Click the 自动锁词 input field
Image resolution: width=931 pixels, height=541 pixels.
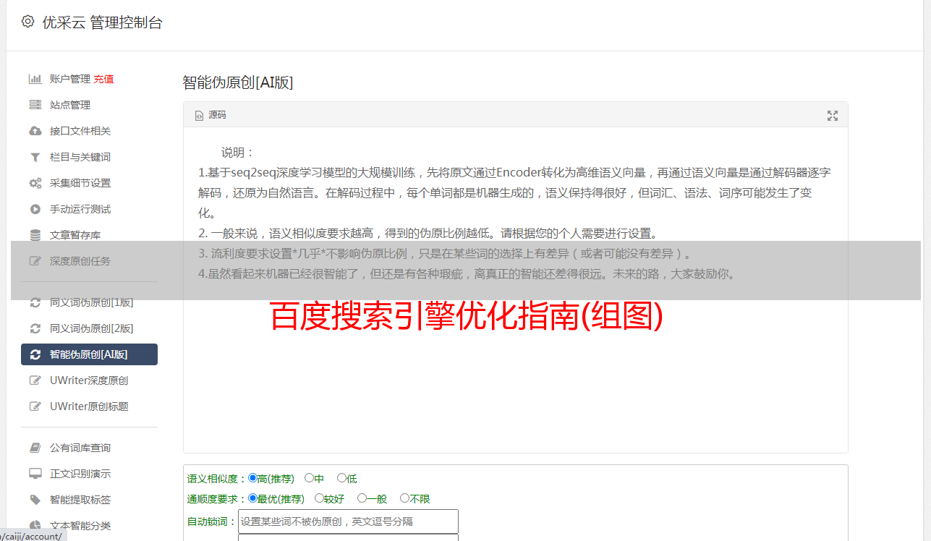(x=348, y=521)
